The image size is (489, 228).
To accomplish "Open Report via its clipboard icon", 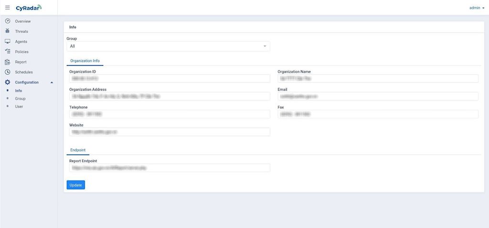I will pos(8,62).
